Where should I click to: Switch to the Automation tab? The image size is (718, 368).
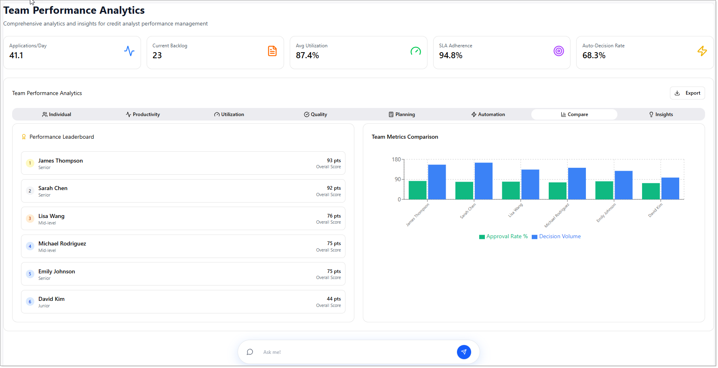[x=488, y=114]
